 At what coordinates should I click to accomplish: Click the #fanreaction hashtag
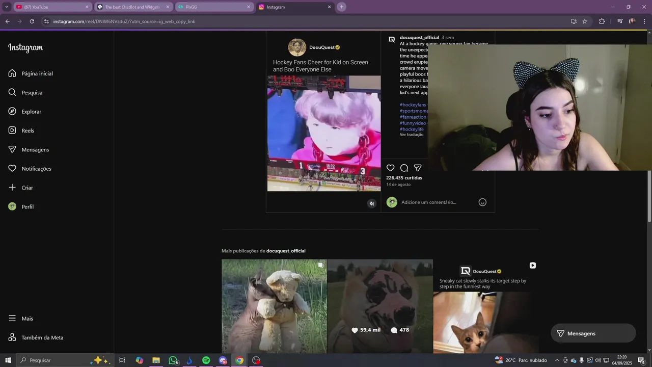pos(413,117)
